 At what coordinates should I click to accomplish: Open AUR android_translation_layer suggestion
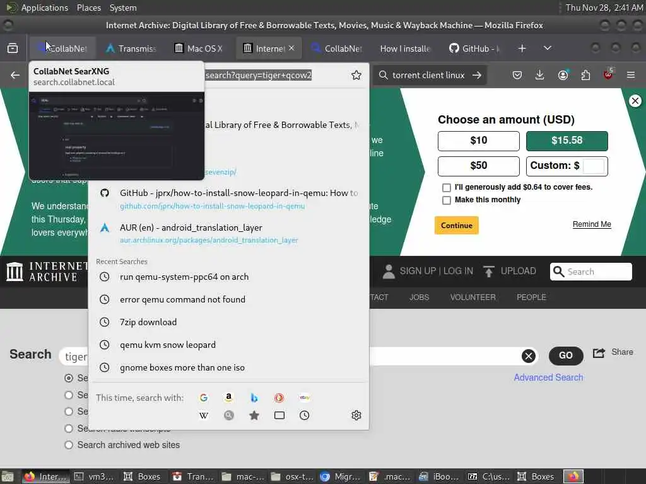point(228,233)
